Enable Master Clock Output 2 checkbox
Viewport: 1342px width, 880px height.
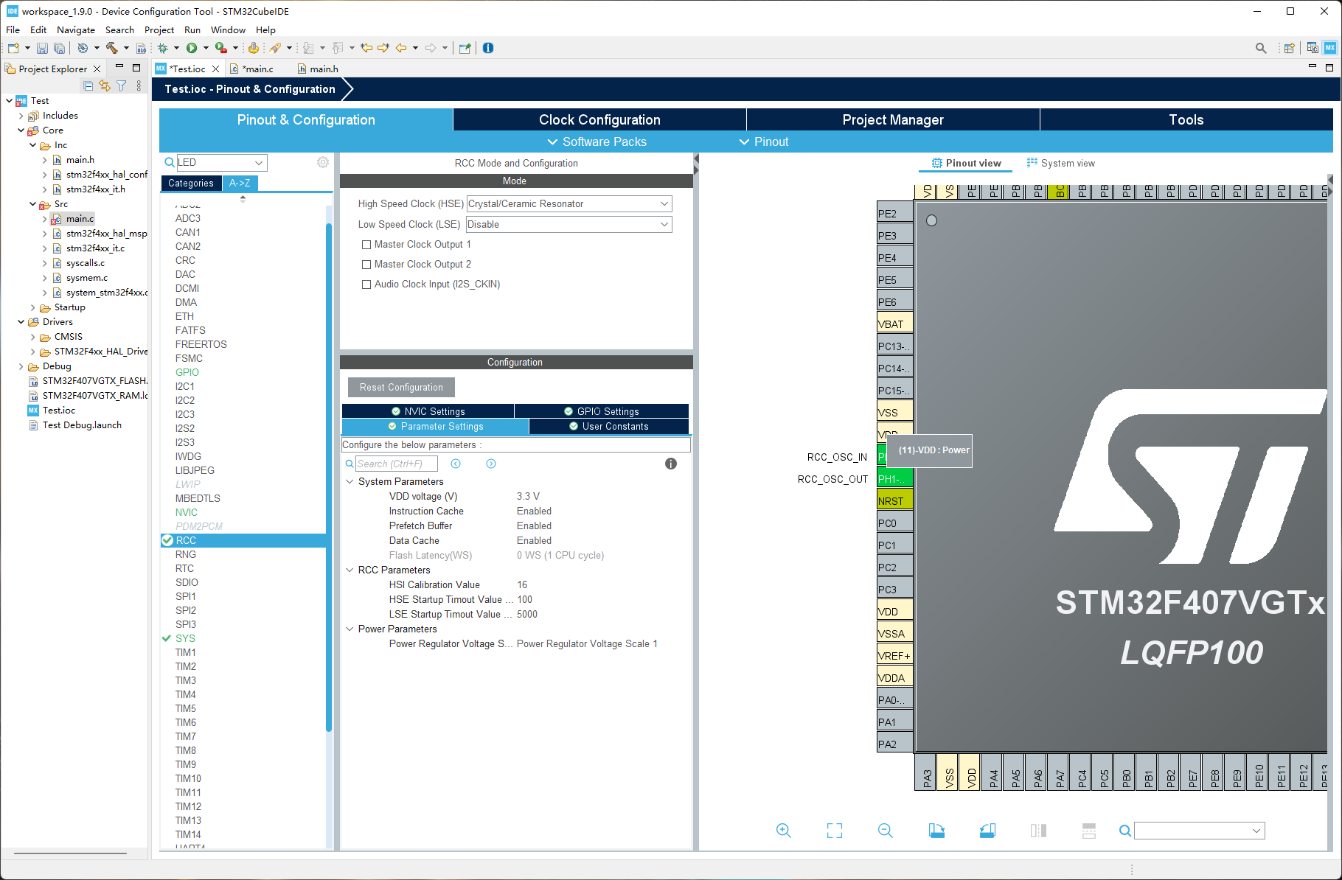click(x=366, y=265)
